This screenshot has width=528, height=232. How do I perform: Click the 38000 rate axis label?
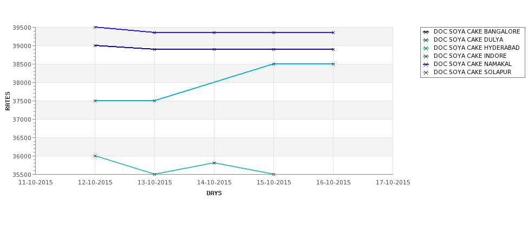click(x=22, y=82)
